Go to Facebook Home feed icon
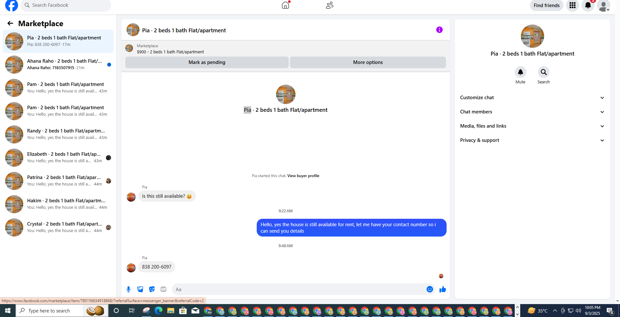This screenshot has width=620, height=317. pos(285,5)
